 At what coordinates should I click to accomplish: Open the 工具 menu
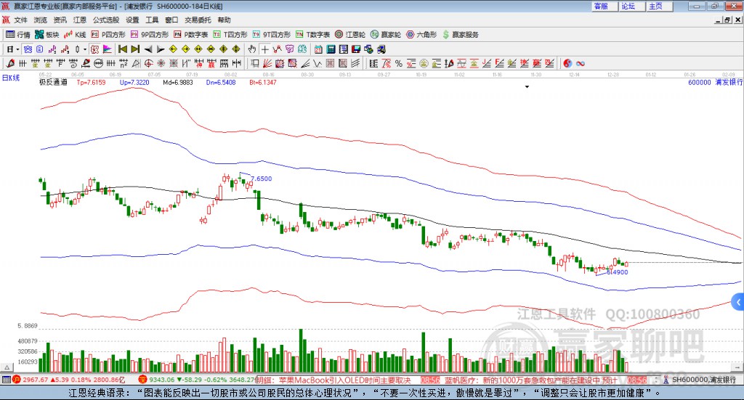tap(152, 20)
